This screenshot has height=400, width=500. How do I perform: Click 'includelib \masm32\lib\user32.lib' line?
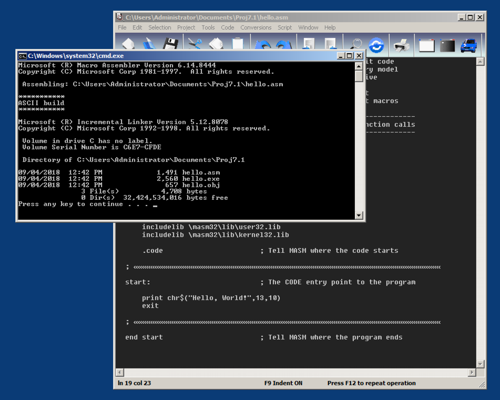(x=211, y=227)
